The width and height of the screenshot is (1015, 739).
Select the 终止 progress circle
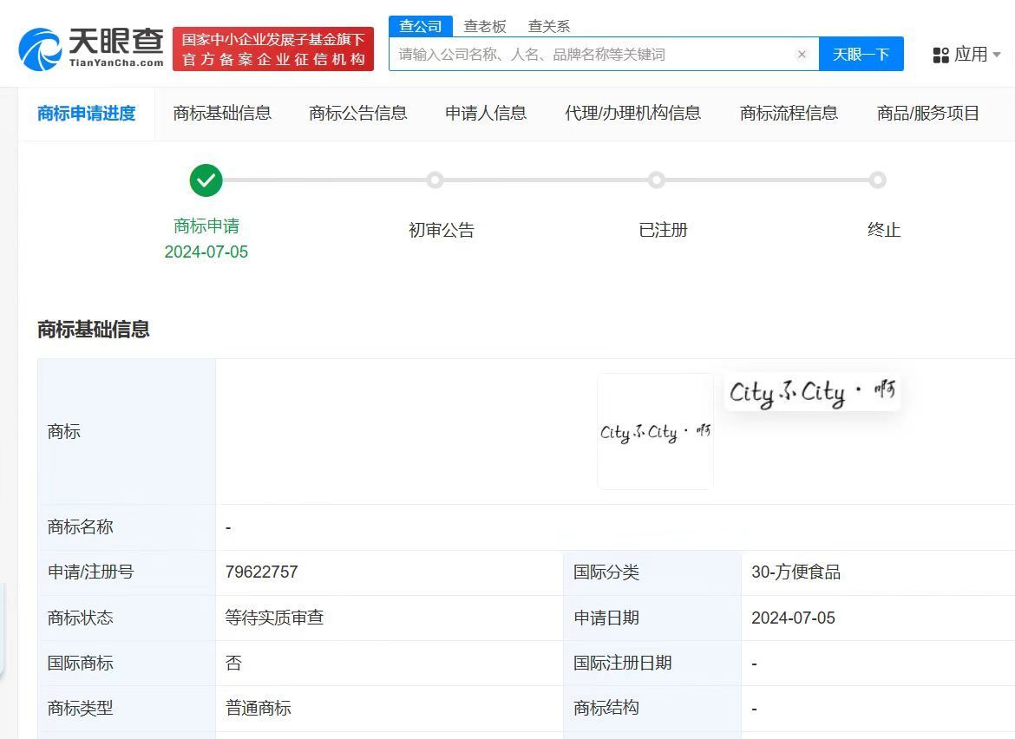tap(878, 180)
